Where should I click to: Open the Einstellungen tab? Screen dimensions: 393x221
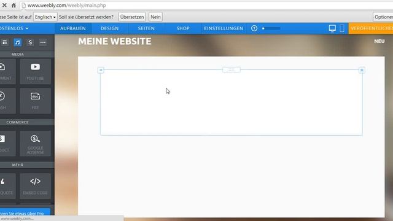click(x=224, y=28)
